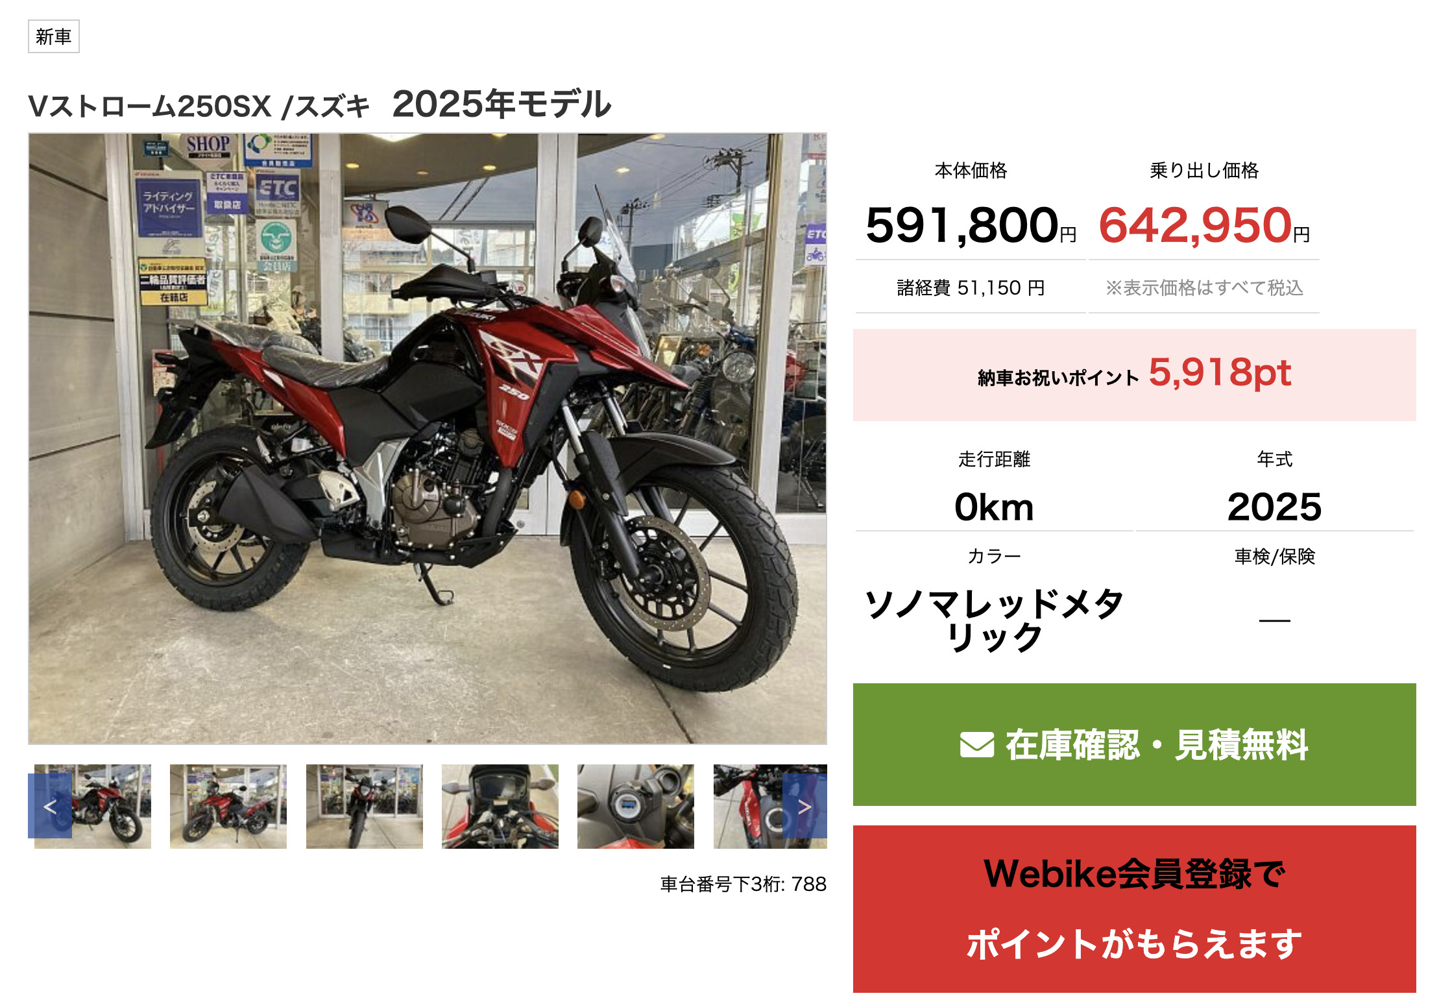Image resolution: width=1439 pixels, height=998 pixels.
Task: Click the main motorcycle photo
Action: (x=428, y=439)
